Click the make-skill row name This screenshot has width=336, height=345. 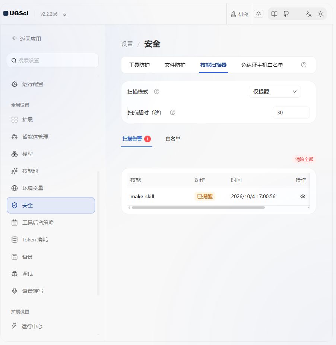tap(142, 196)
